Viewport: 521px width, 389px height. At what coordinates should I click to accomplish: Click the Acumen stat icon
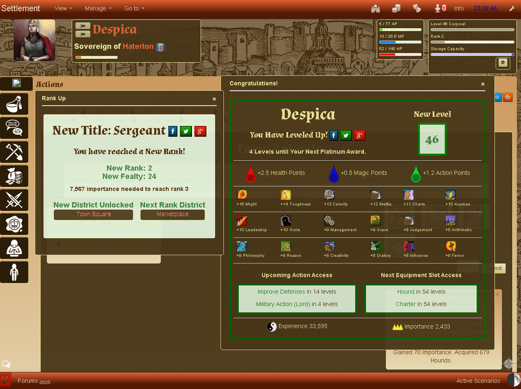tap(451, 195)
